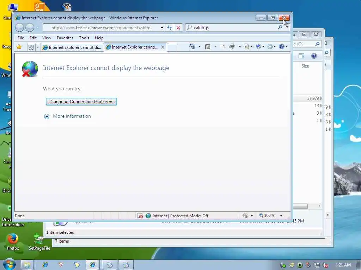This screenshot has width=361, height=270.
Task: Open the Edit menu
Action: click(x=33, y=38)
